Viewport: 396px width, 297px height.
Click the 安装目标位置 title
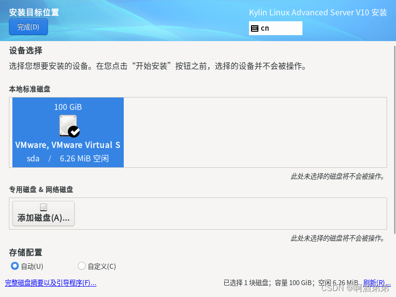pos(34,12)
